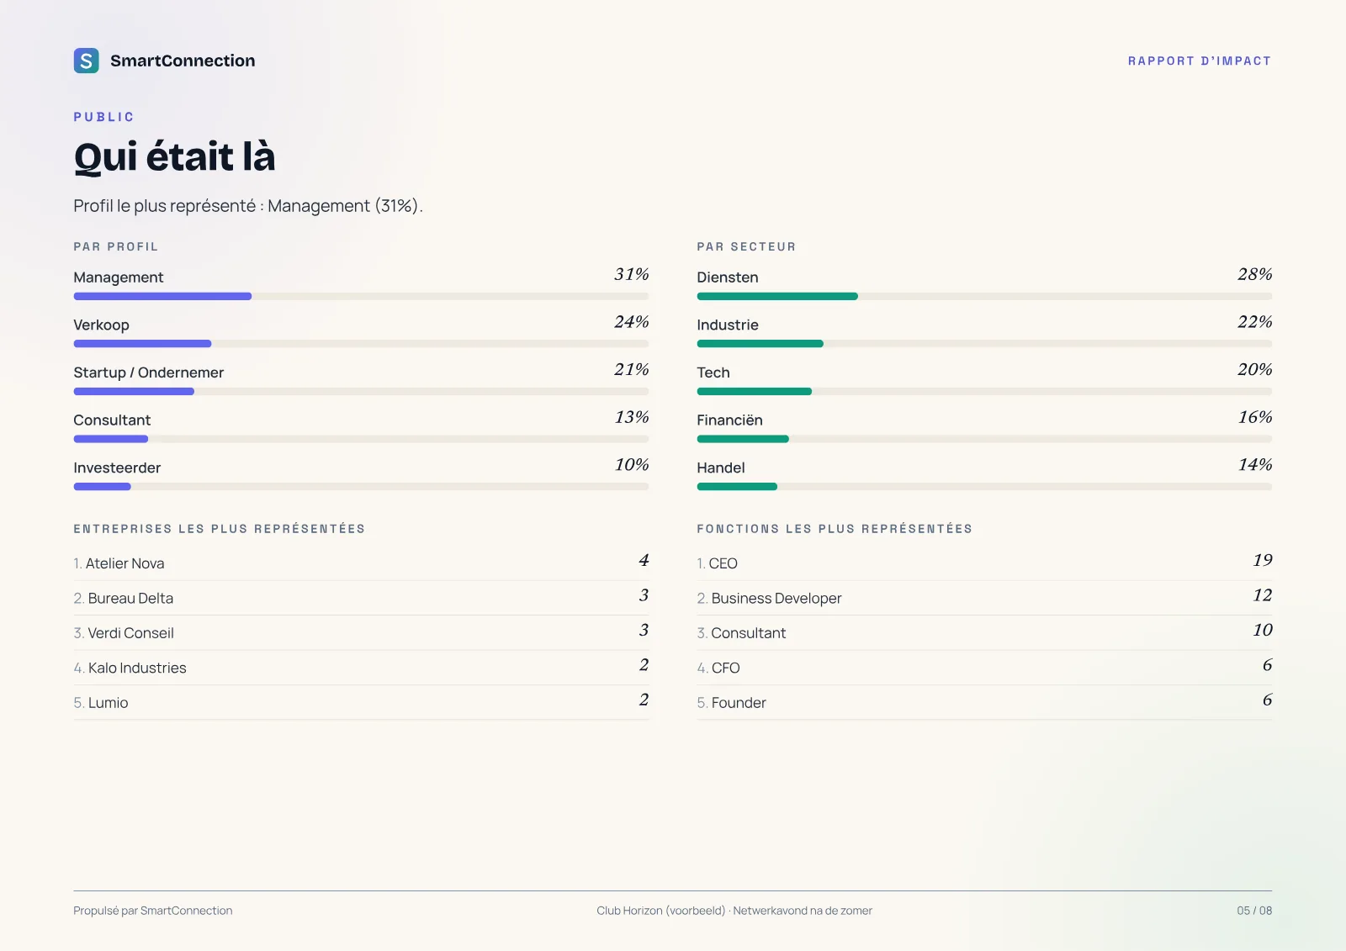Image resolution: width=1346 pixels, height=951 pixels.
Task: Select the Tech 20% value
Action: pos(1254,369)
